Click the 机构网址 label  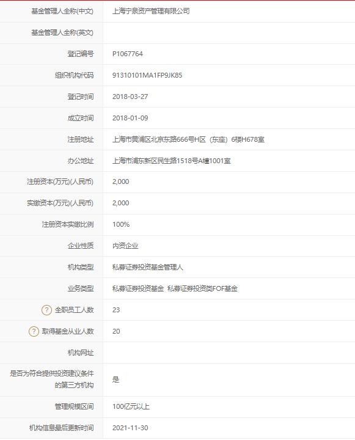(x=80, y=353)
